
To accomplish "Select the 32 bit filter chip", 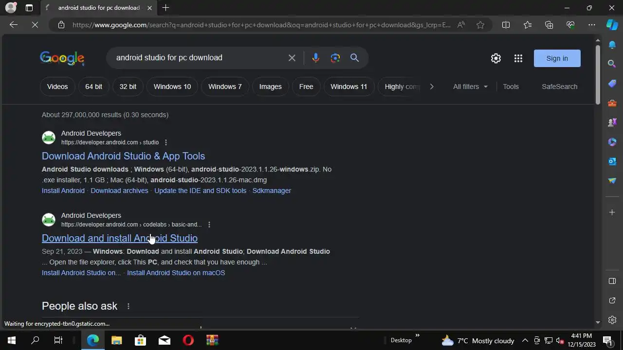I will (x=128, y=87).
